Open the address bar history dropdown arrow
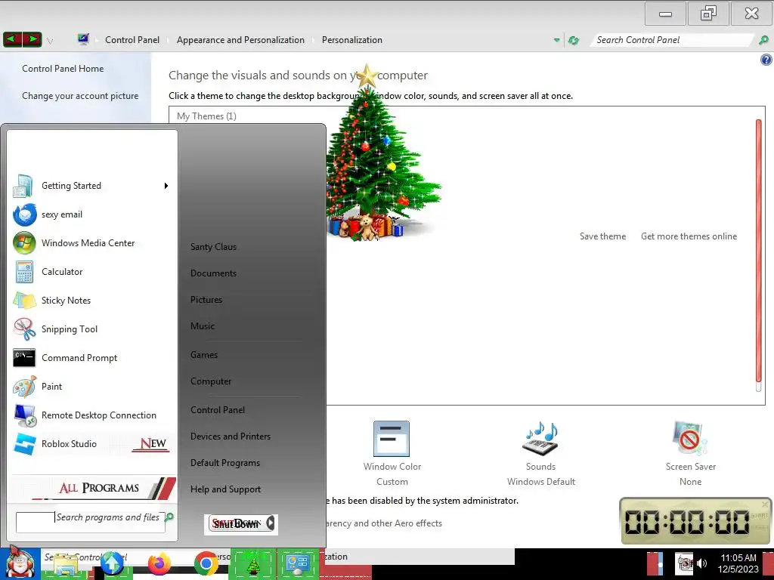The width and height of the screenshot is (774, 580). tap(557, 40)
